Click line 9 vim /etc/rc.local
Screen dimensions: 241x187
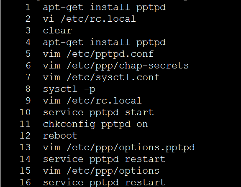(x=92, y=101)
